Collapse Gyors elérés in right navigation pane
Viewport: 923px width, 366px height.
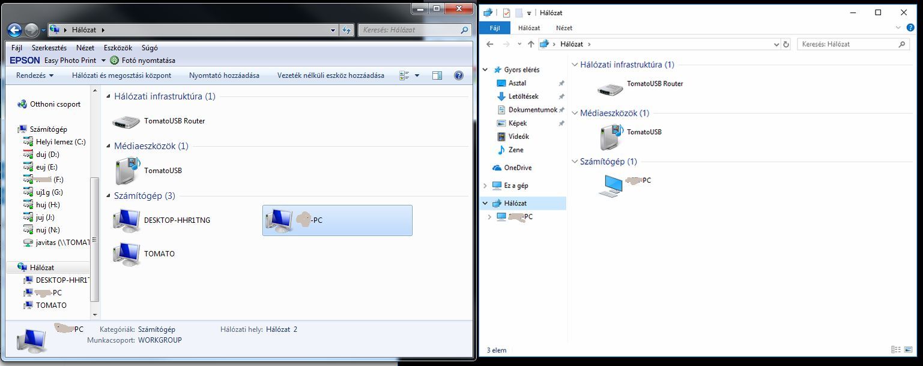point(485,70)
